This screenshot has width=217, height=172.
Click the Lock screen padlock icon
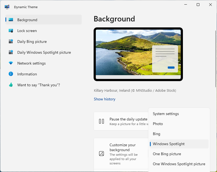[11, 31]
